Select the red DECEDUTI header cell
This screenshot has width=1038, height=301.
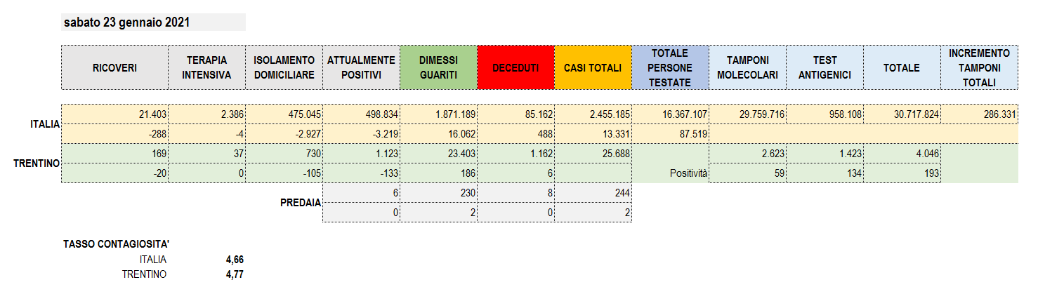coord(515,68)
